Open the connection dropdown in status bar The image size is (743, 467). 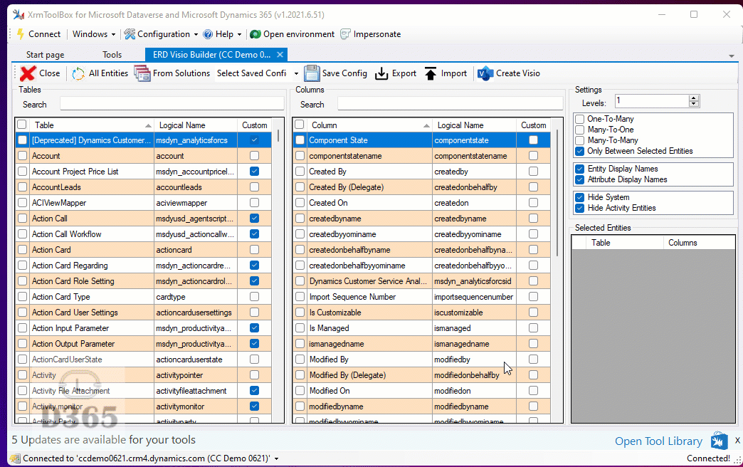coord(276,459)
